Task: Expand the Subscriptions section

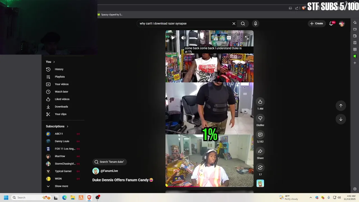Action: click(x=57, y=126)
